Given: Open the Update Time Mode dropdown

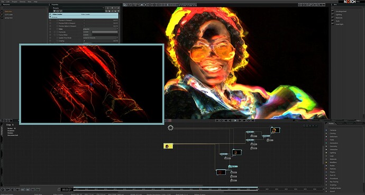Looking at the screenshot, I should click(101, 38).
